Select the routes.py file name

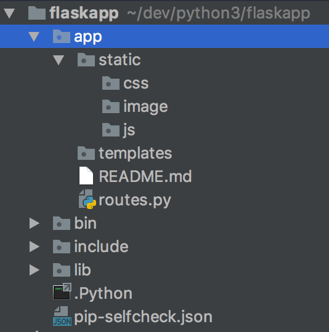pyautogui.click(x=135, y=200)
